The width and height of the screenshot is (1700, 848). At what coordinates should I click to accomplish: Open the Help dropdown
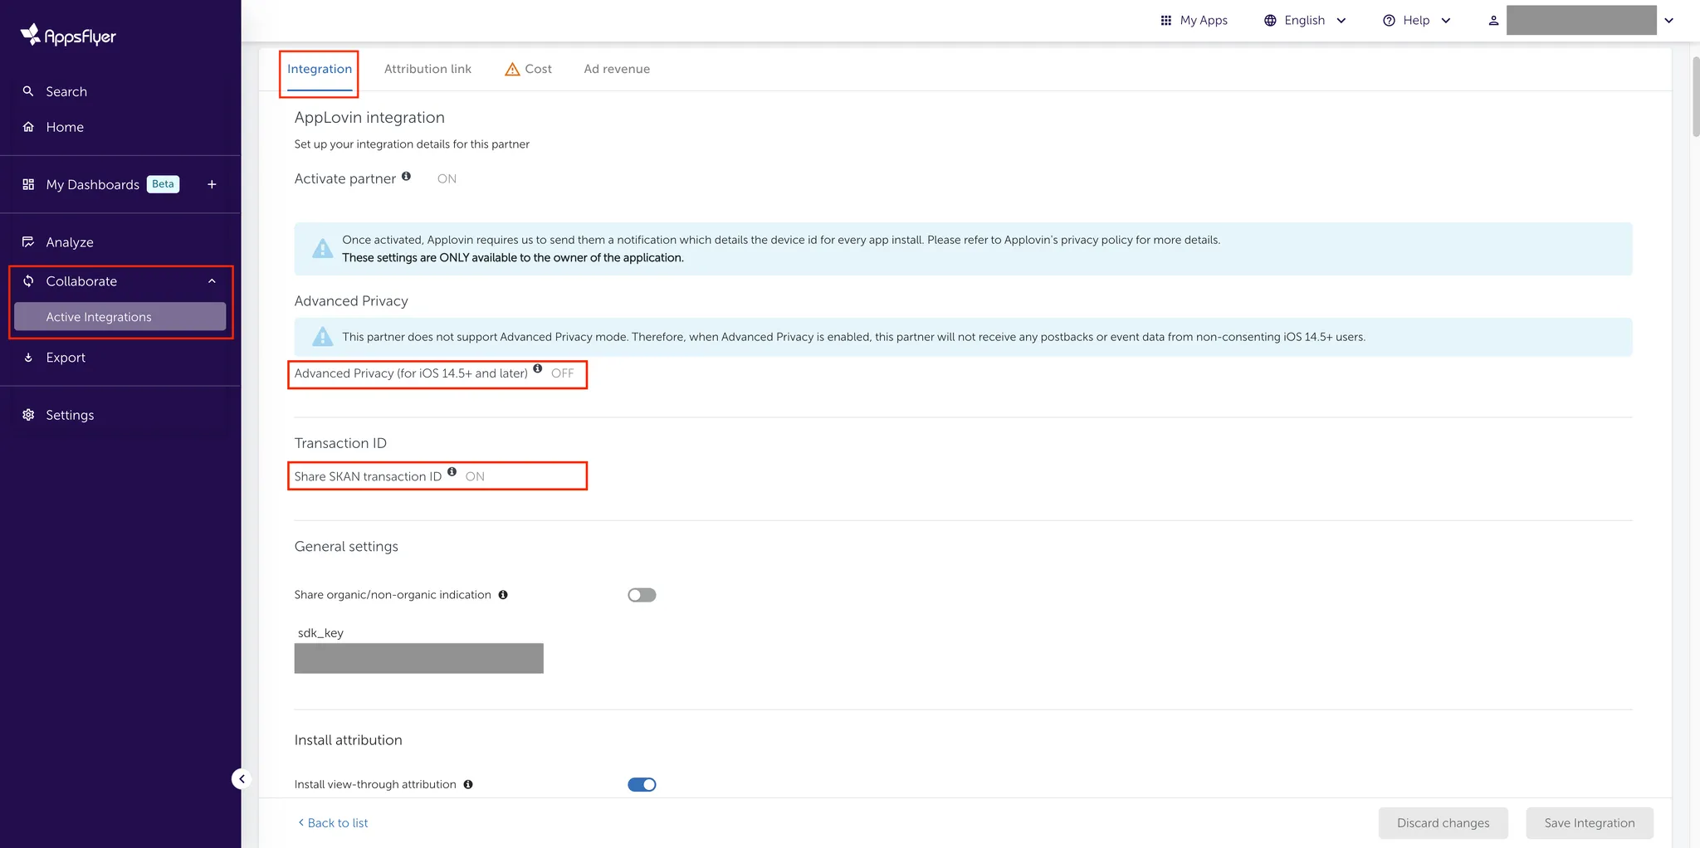pyautogui.click(x=1416, y=20)
